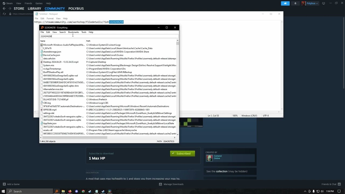The width and height of the screenshot is (345, 194).
Task: Click the Microsoft-Windows-Audio log file icon
Action: (x=42, y=45)
